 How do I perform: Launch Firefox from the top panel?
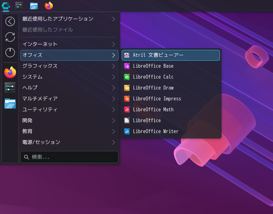pyautogui.click(x=49, y=6)
